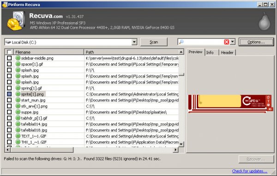
Task: Clear the filter with the red X icon
Action: point(227,42)
